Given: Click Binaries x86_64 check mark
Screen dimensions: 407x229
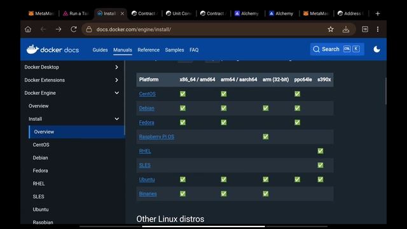Looking at the screenshot, I should 183,194.
